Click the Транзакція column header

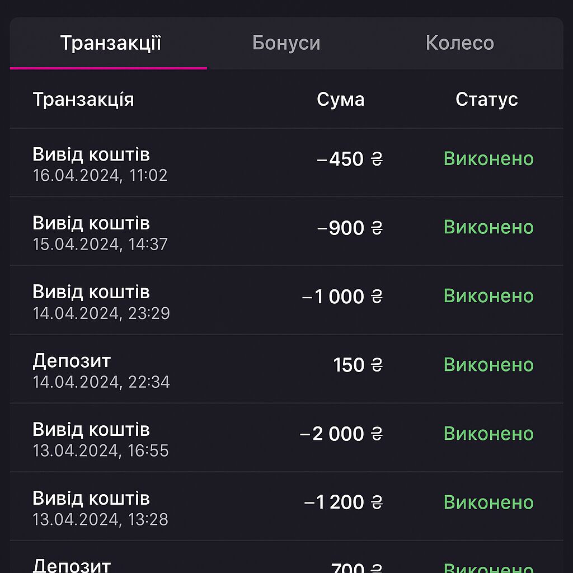tap(83, 100)
